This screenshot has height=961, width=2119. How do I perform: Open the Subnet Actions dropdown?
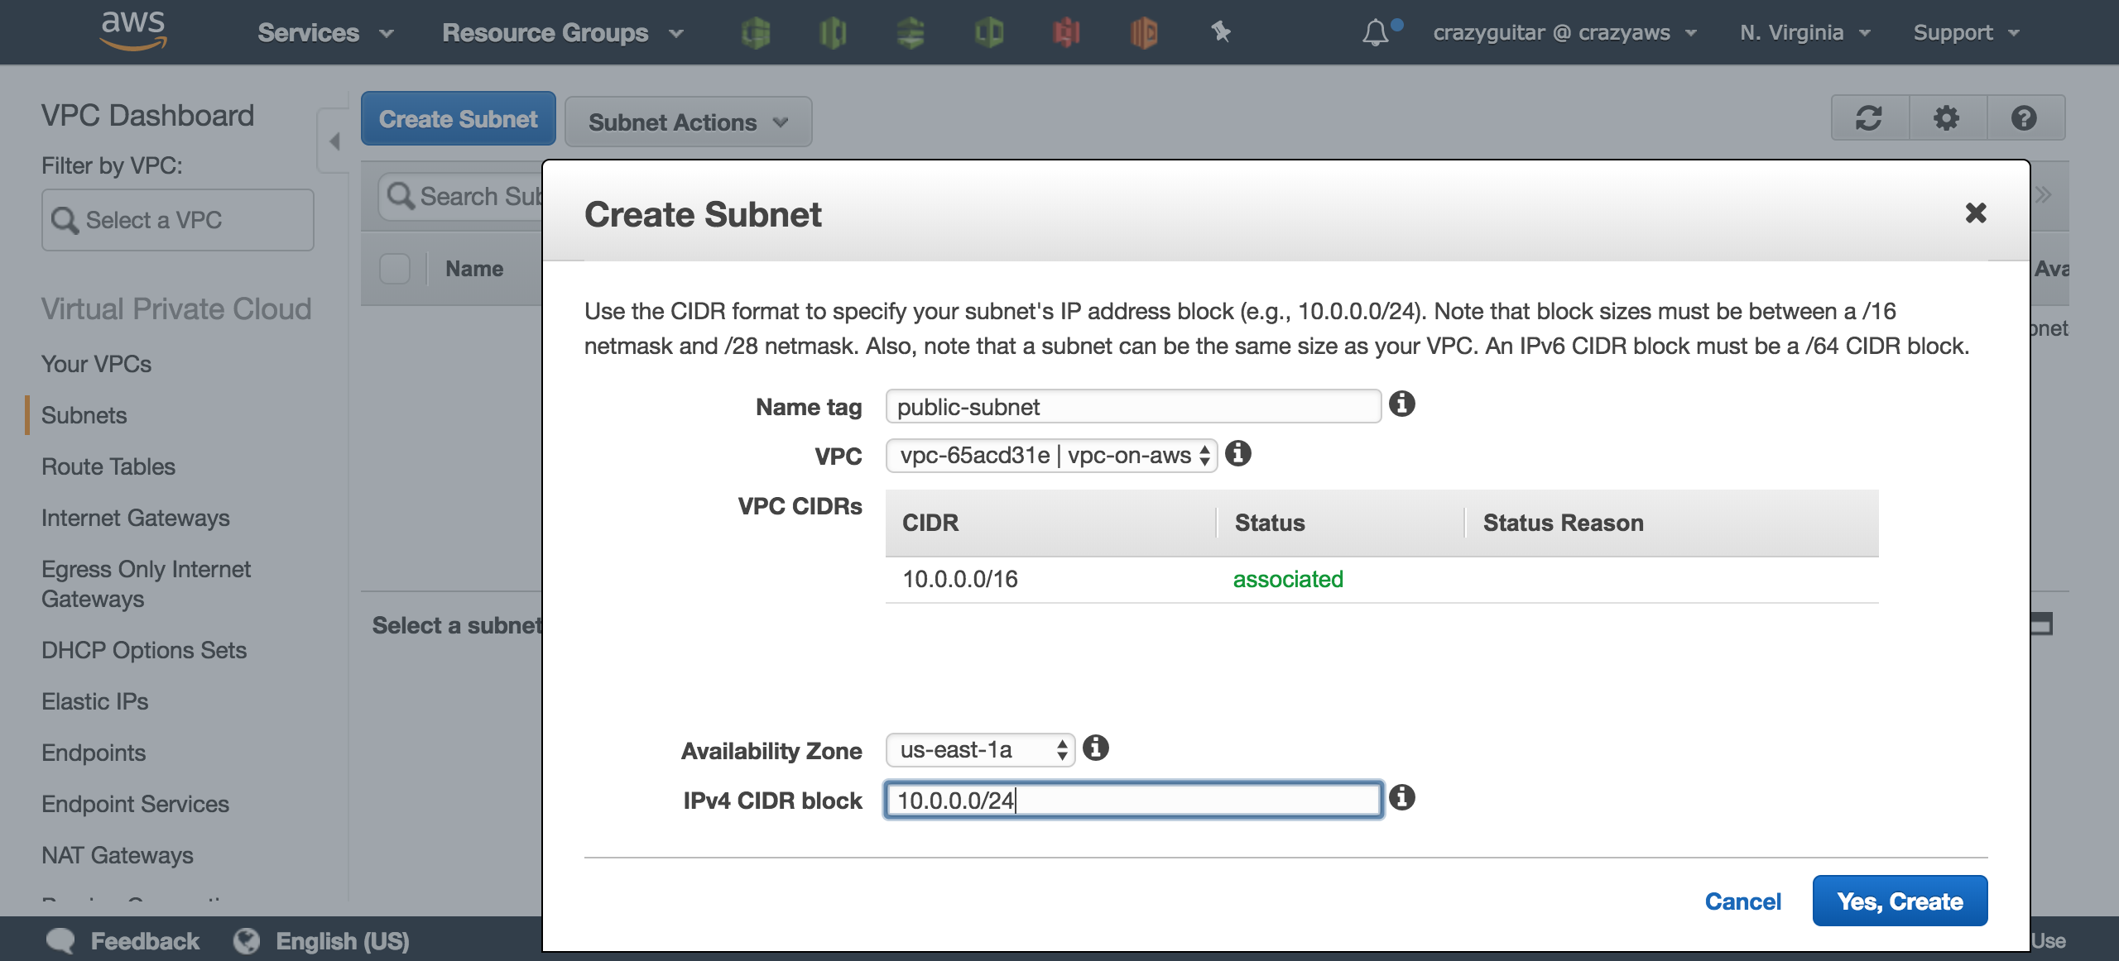(x=688, y=122)
